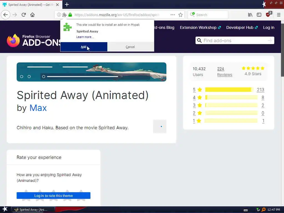Click the 10,432 Users count
The image size is (284, 213).
tap(199, 72)
